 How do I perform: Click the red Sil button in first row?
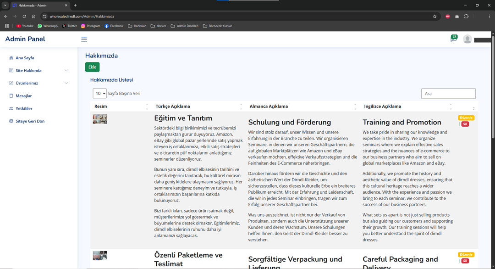pos(465,124)
